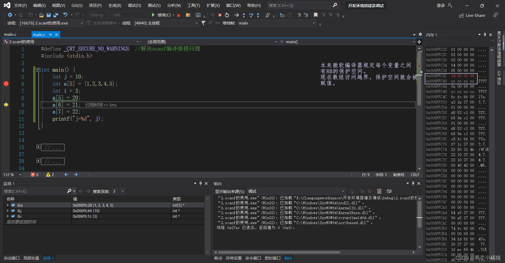The image size is (505, 263).
Task: Pin the 内存 1 memory panel
Action: coord(485,34)
